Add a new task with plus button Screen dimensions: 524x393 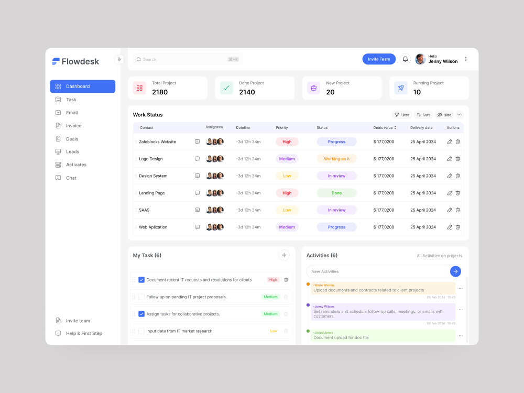(x=284, y=255)
